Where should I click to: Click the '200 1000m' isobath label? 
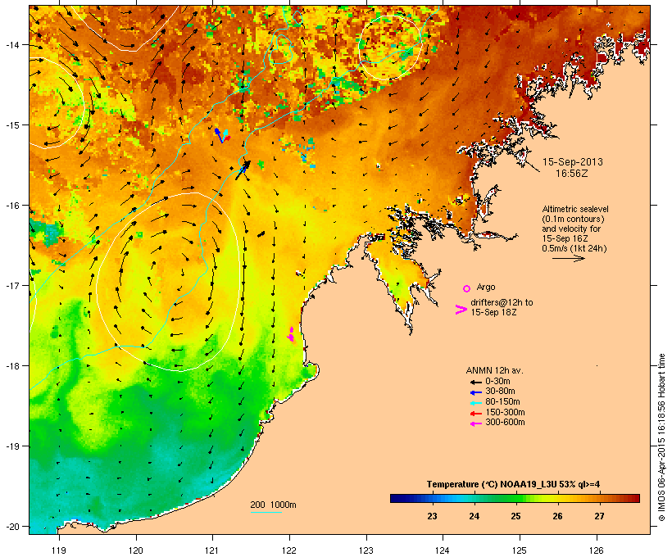[x=273, y=505]
